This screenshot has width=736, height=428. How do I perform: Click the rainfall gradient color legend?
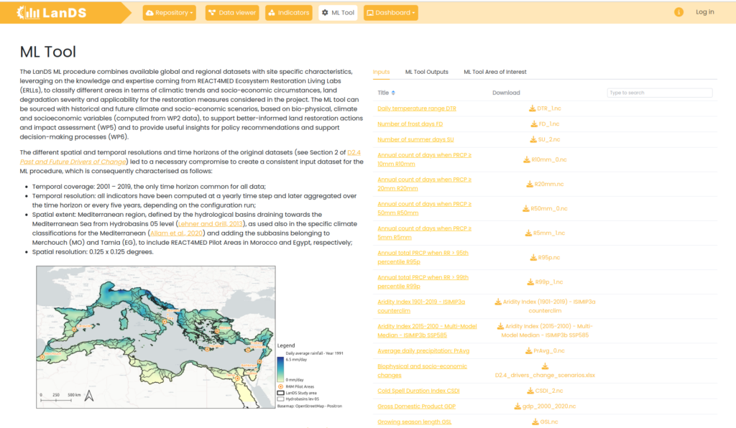tap(280, 369)
